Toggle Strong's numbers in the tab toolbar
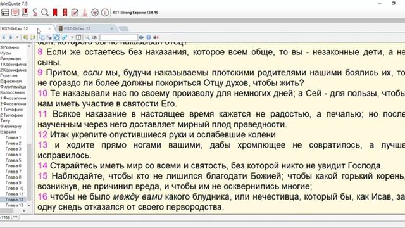Viewport: 405px width, 228px height. (49, 37)
